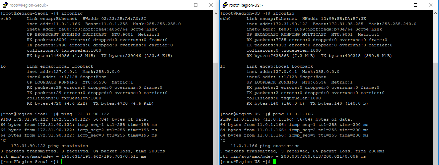Click Bcast:172.31.95.255 in US terminal

coord(338,24)
